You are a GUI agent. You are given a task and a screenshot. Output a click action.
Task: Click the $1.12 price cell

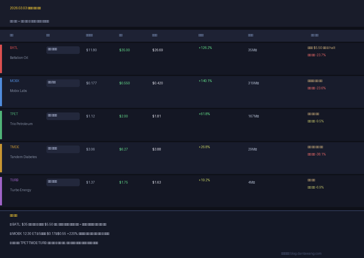pos(91,116)
